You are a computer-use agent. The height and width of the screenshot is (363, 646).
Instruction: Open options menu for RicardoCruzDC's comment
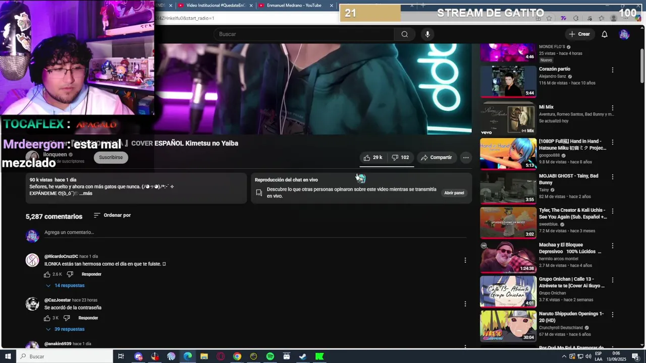click(x=465, y=260)
